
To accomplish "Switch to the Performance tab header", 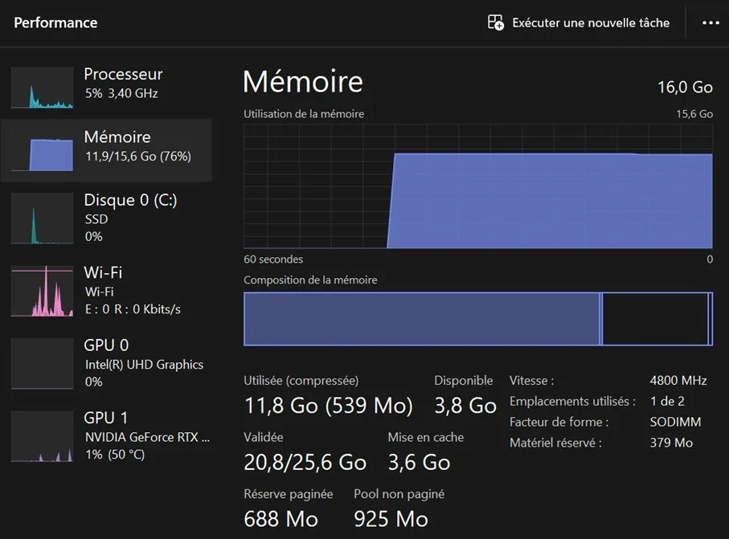I will (x=55, y=22).
